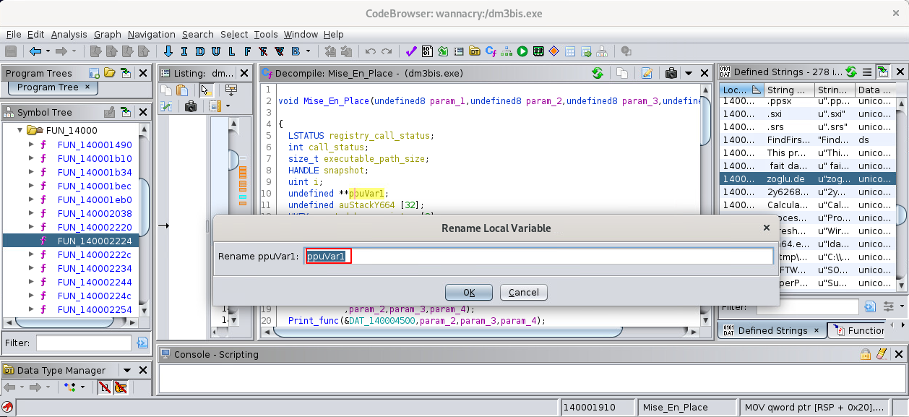Click the Navigate to Next Instruction 'I' icon
909x417 pixels.
point(184,51)
